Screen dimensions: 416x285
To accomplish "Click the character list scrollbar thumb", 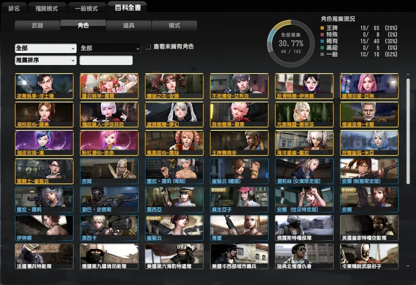I will (x=408, y=131).
